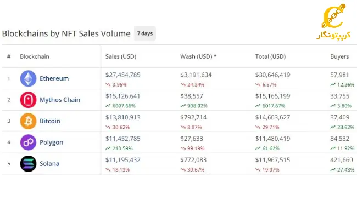Open the Bitcoin blockchain link

[50, 121]
